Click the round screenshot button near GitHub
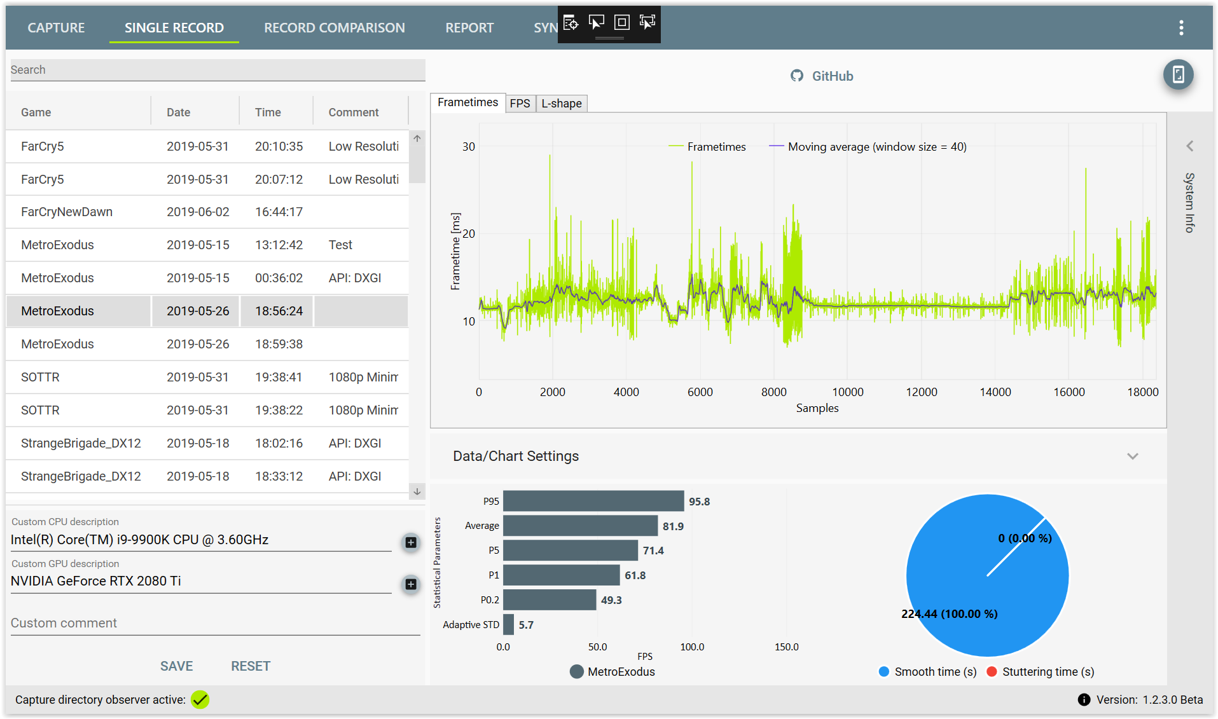Image resolution: width=1218 pixels, height=719 pixels. tap(1178, 75)
